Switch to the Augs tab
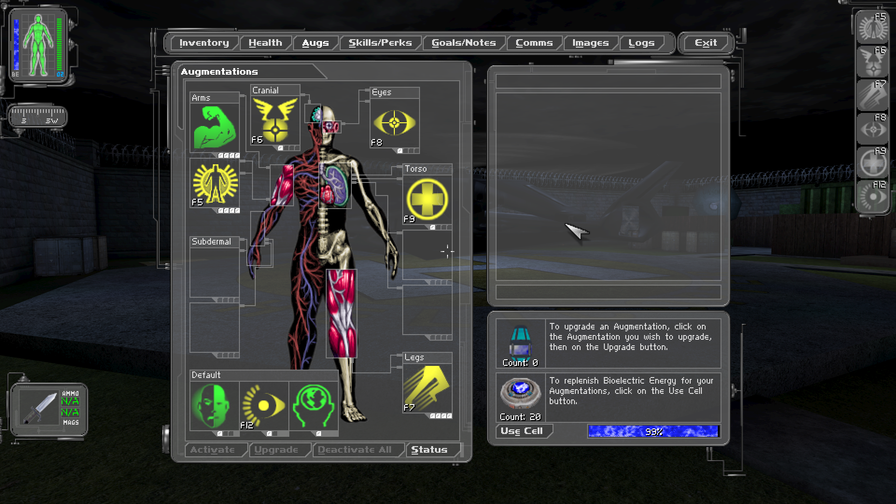Viewport: 896px width, 504px height. [315, 43]
